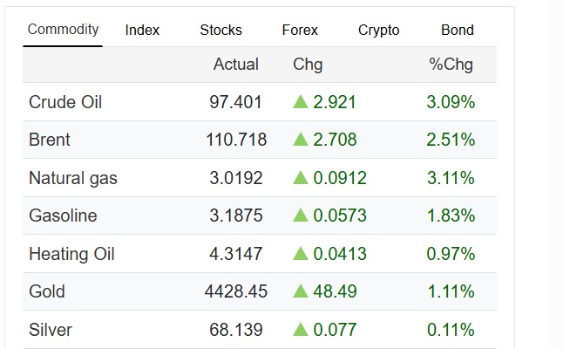Open the Gold commodity page
The image size is (563, 349).
point(47,291)
